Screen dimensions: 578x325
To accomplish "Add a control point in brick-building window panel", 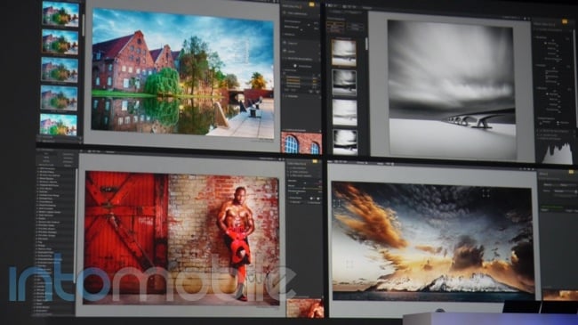I will point(295,66).
